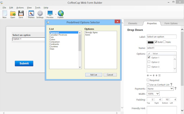
Task: Open the Help menu
Action: tap(46, 8)
